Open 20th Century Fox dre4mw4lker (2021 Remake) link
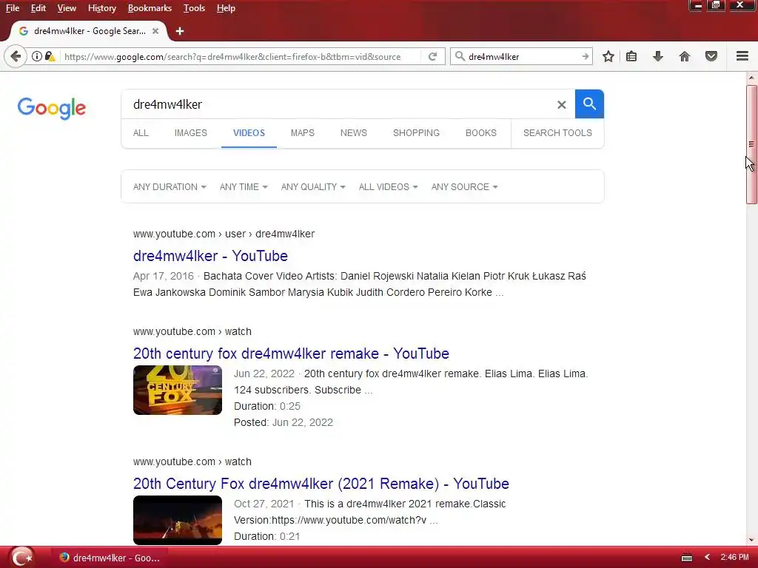 click(321, 484)
